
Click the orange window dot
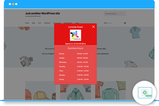(13, 4)
